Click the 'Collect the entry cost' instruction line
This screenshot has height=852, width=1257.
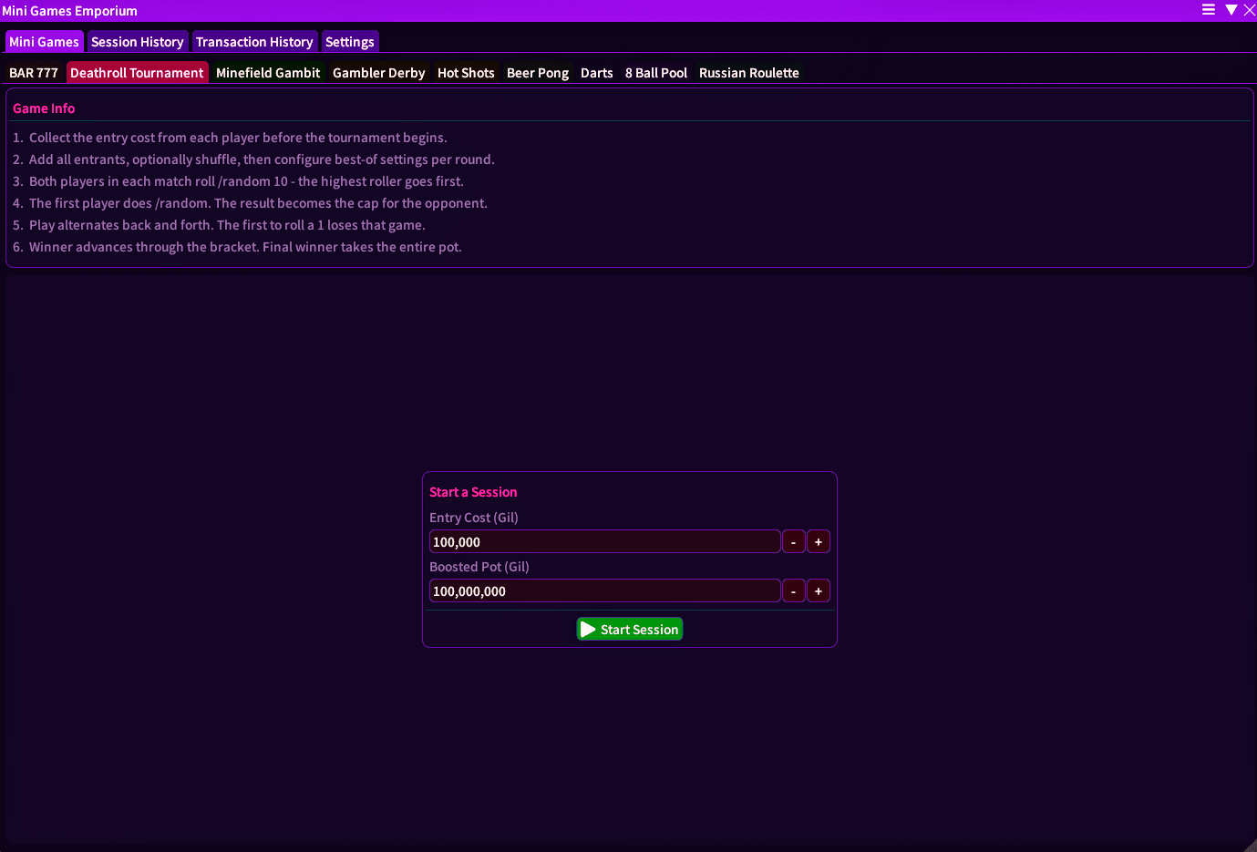[x=230, y=138]
